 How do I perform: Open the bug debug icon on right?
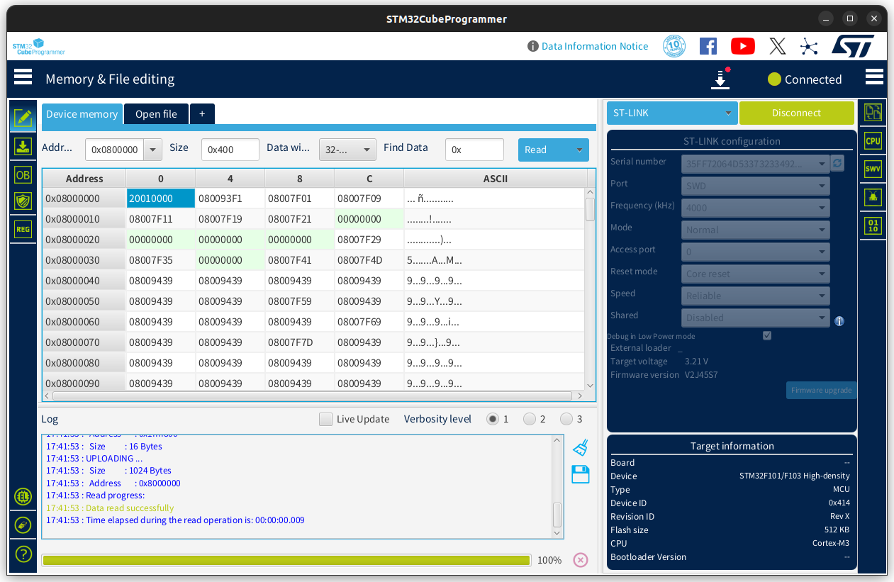[x=873, y=197]
